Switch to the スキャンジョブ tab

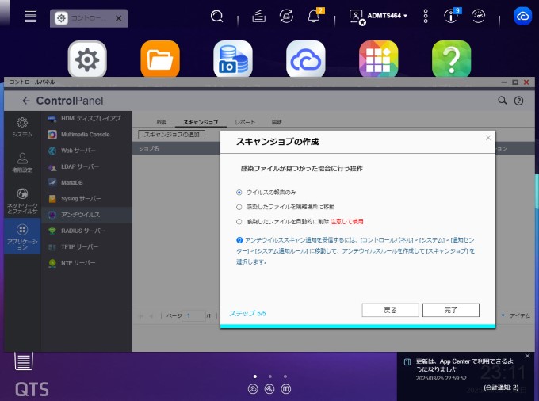(201, 122)
